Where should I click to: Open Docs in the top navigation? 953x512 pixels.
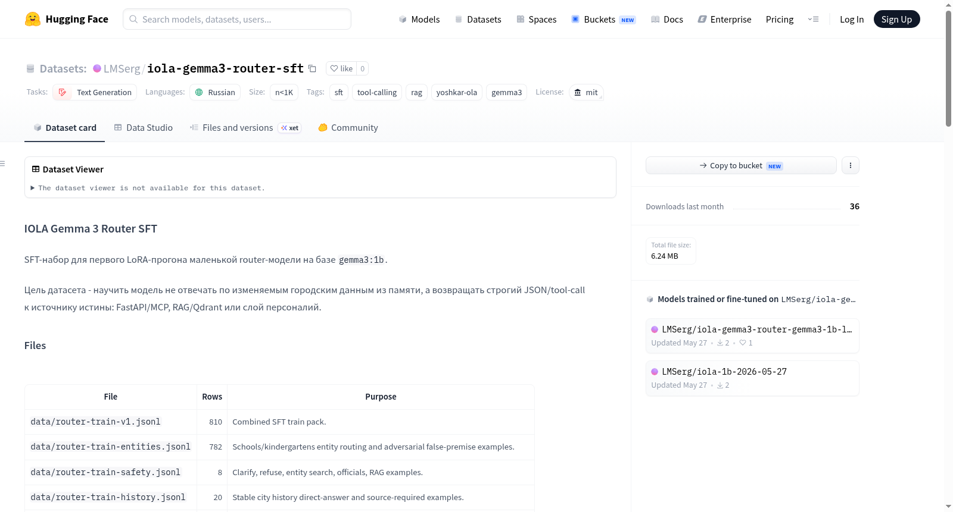(x=667, y=19)
